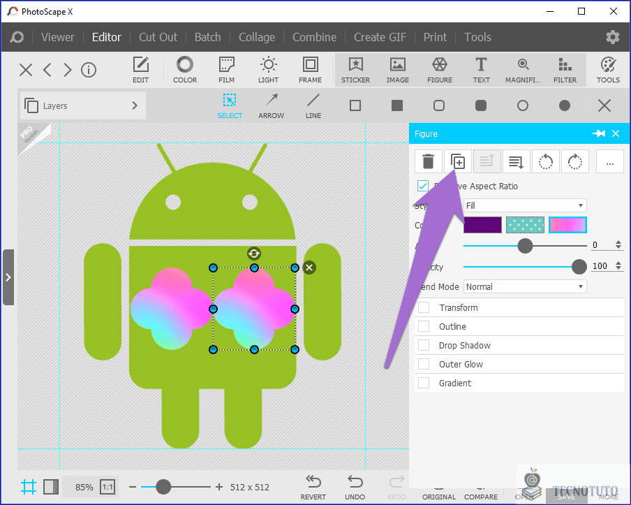The image size is (631, 505).
Task: Open the Image insert tool
Action: (398, 70)
